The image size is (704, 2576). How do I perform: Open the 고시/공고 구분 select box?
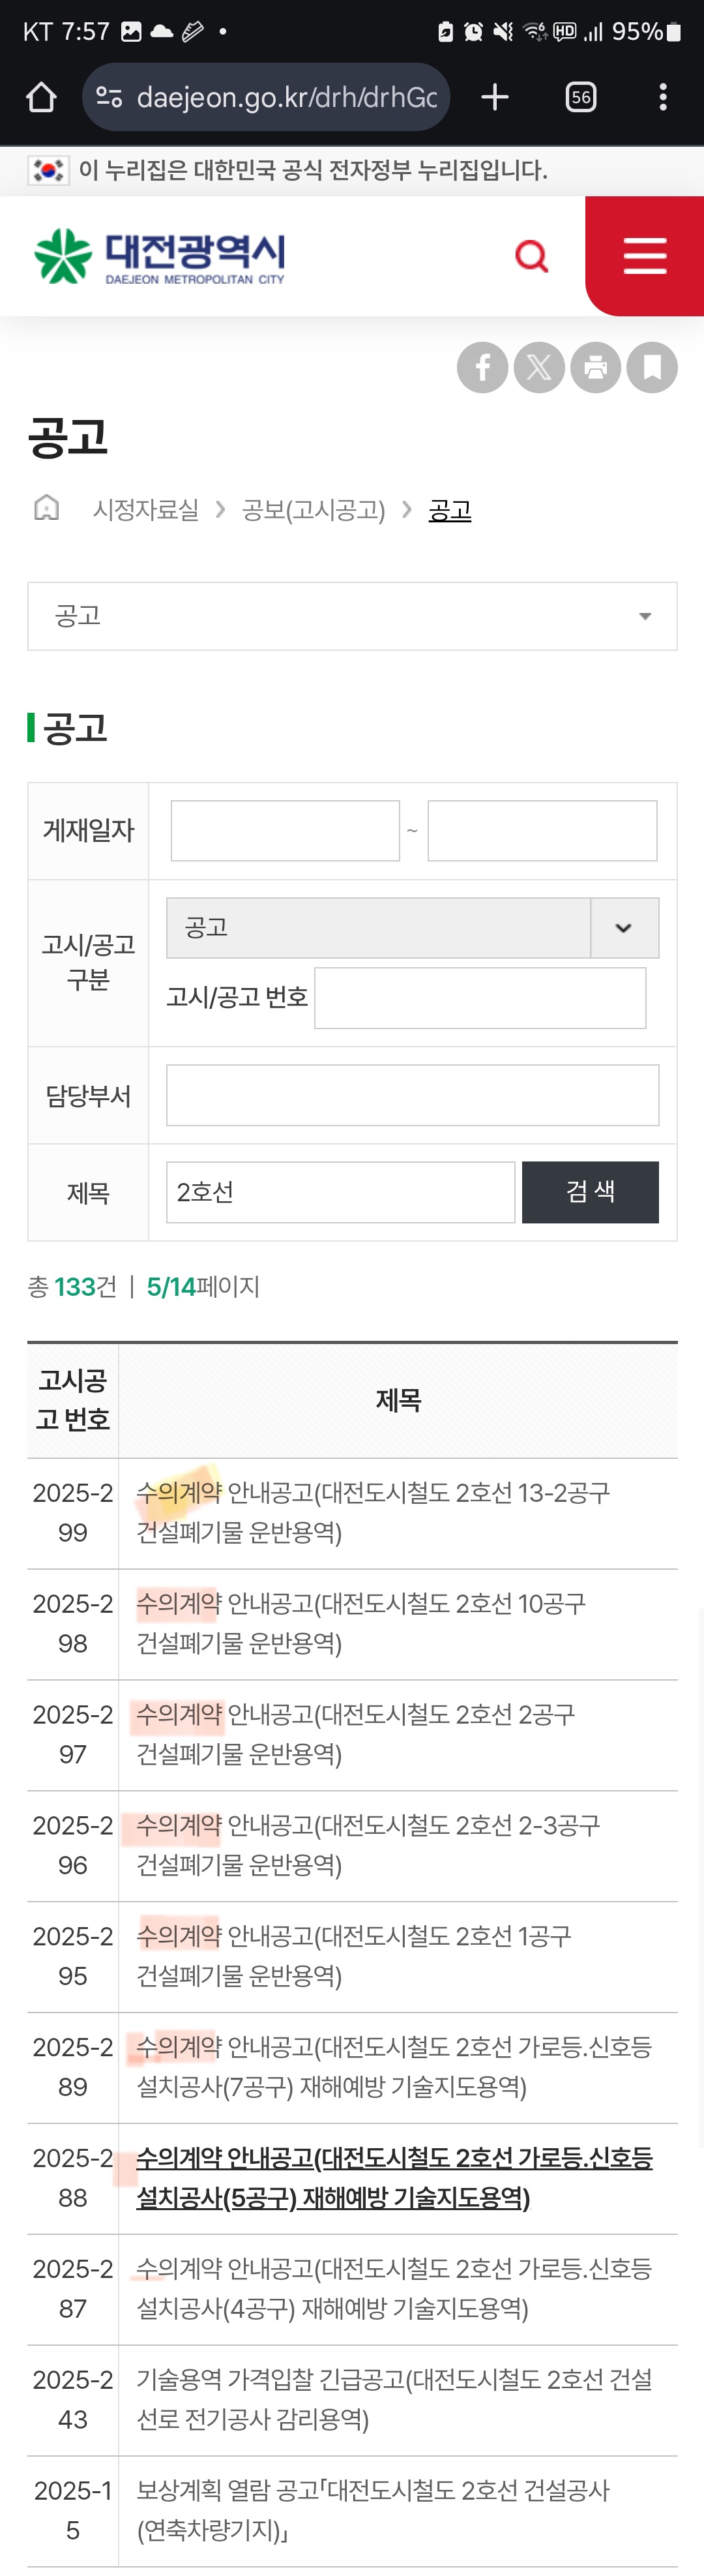pyautogui.click(x=412, y=928)
